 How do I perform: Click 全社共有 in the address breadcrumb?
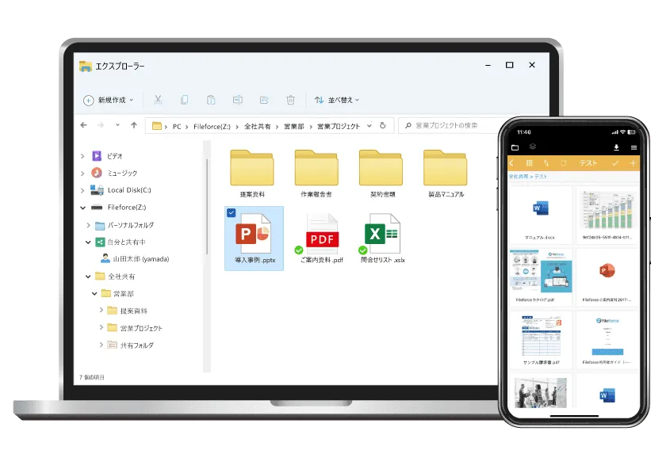click(255, 126)
